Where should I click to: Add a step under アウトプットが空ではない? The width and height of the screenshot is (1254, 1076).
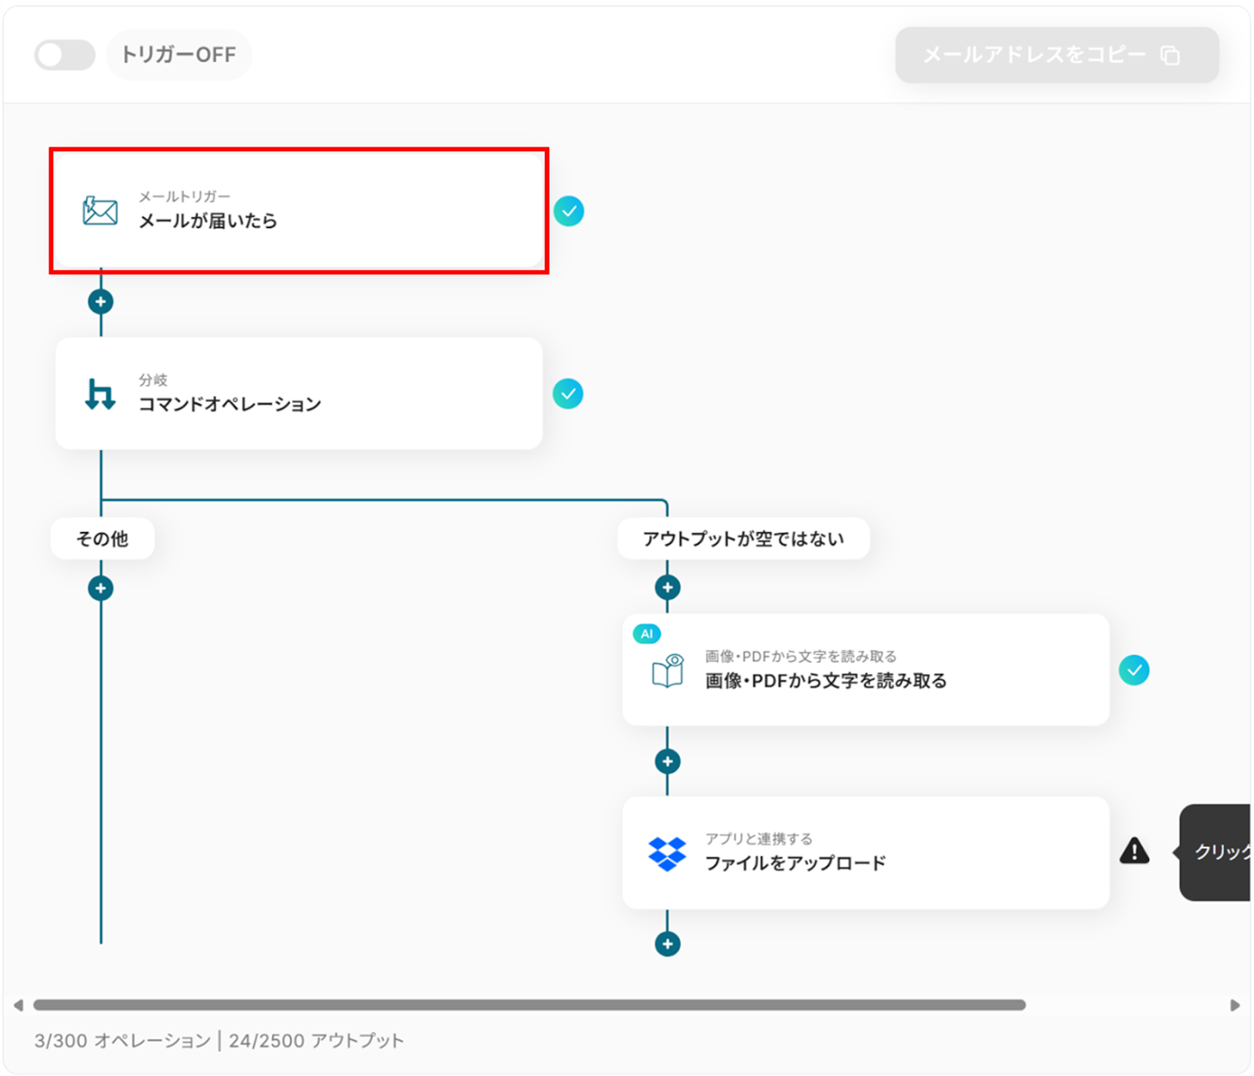click(x=667, y=588)
